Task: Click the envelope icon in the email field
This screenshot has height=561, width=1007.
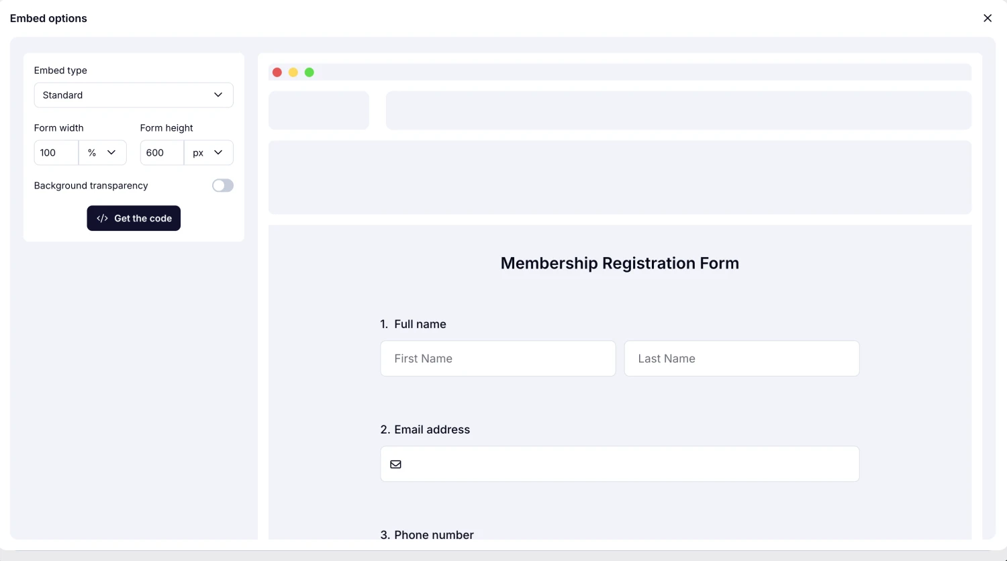Action: coord(395,464)
